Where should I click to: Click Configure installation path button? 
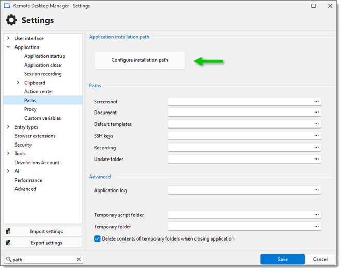coord(139,60)
